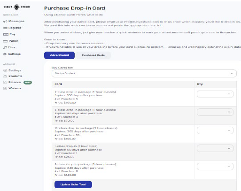Open Files via the music note icon
This screenshot has width=241, height=191.
(5, 47)
